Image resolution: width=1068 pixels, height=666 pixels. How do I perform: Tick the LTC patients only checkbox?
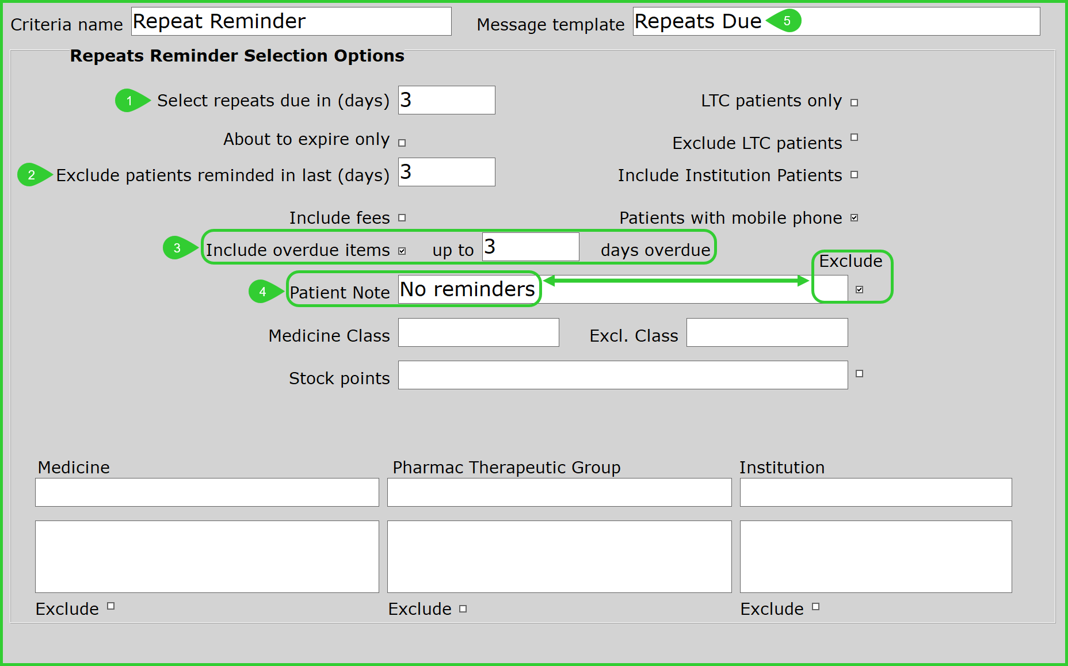(x=854, y=102)
